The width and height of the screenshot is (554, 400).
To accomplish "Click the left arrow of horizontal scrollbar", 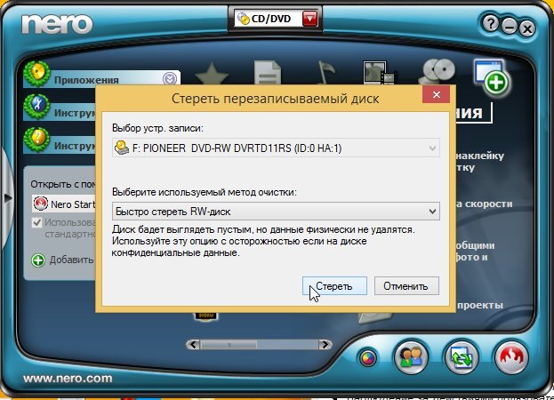I will coord(193,345).
